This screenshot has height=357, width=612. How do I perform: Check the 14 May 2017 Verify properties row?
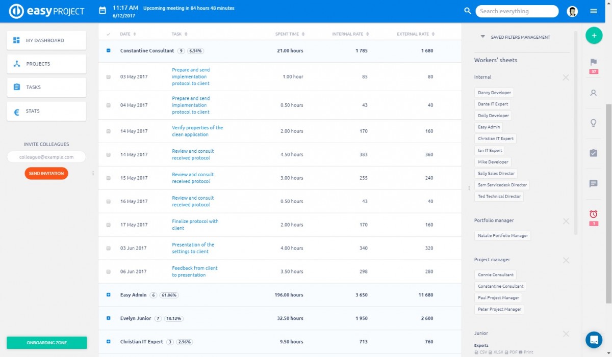tap(108, 131)
